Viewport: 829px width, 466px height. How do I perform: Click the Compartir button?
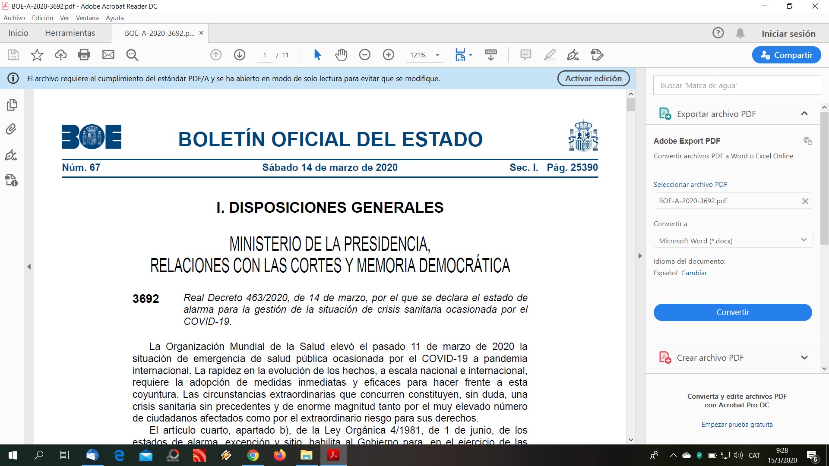786,55
